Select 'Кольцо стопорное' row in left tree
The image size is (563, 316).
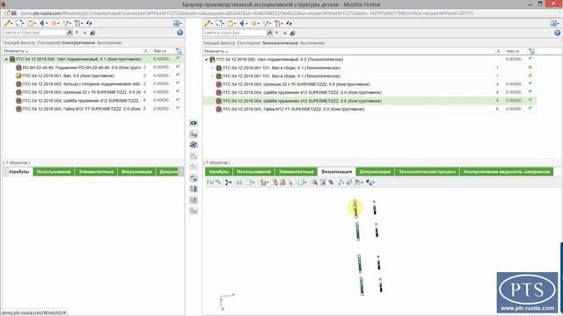click(92, 84)
